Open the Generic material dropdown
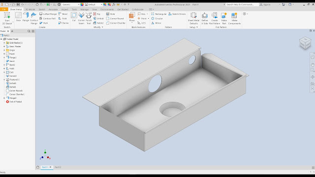This screenshot has width=315, height=177. click(70, 4)
